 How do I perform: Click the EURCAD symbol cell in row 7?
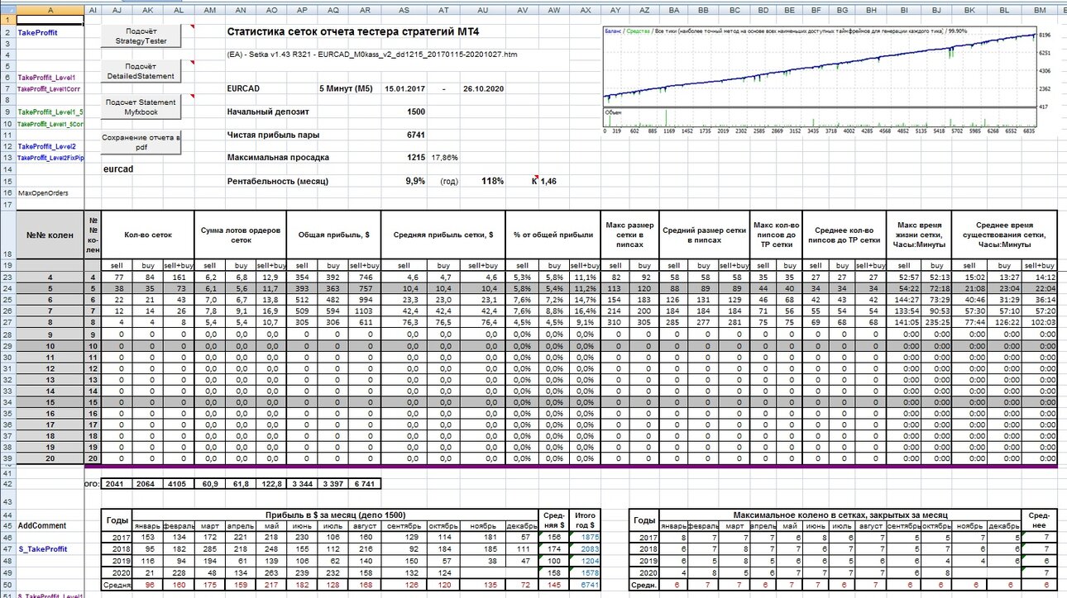[243, 88]
